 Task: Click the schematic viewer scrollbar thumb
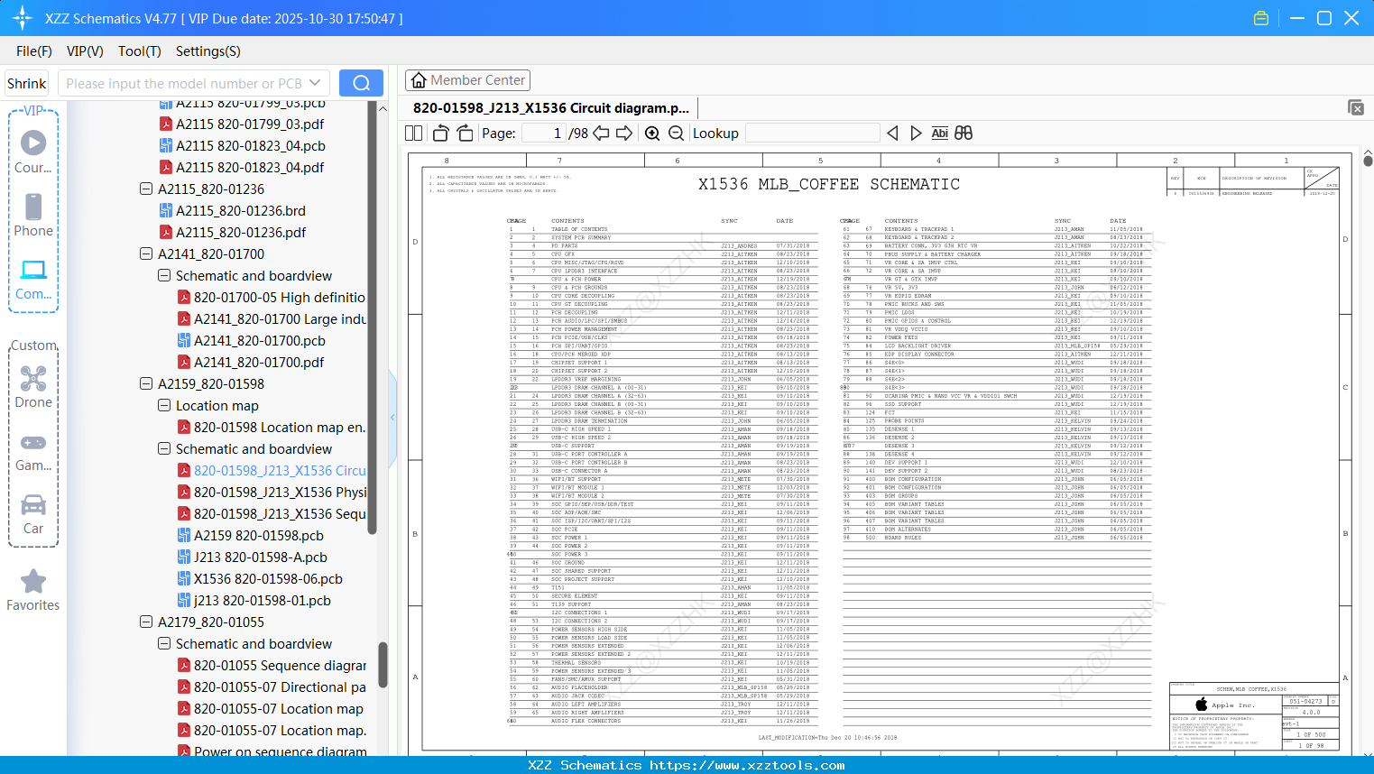point(1368,161)
